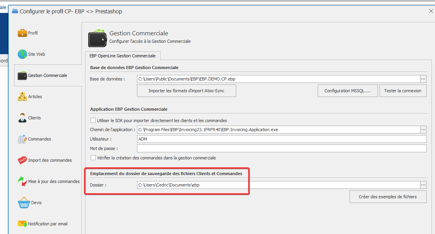
Task: Click the Utilisateur field containing ADM
Action: [x=282, y=139]
